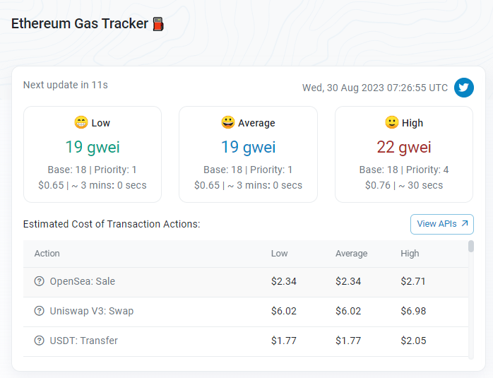Click Base: 18 | Priority: 1 in Low card
493x378 pixels.
tap(92, 170)
